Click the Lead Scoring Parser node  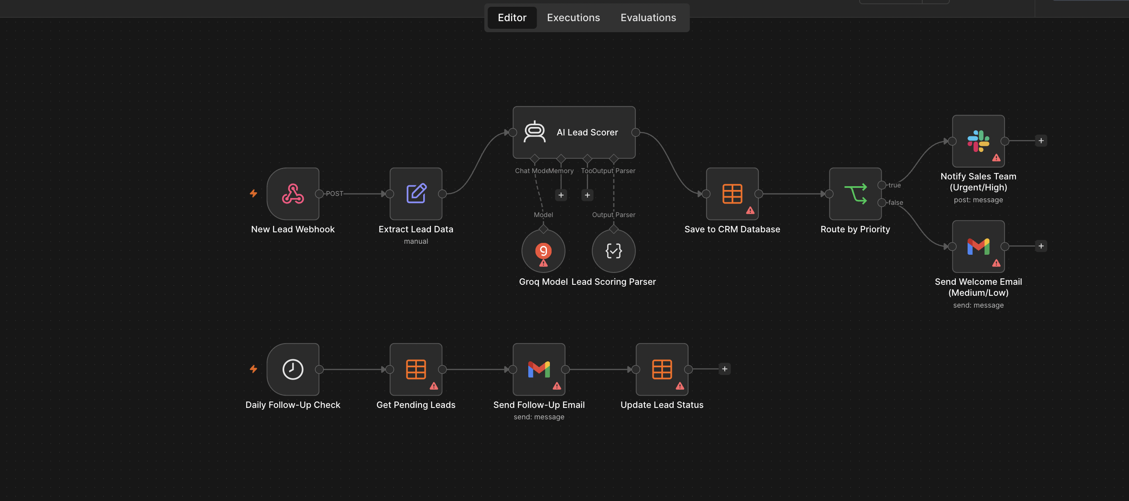pos(613,250)
